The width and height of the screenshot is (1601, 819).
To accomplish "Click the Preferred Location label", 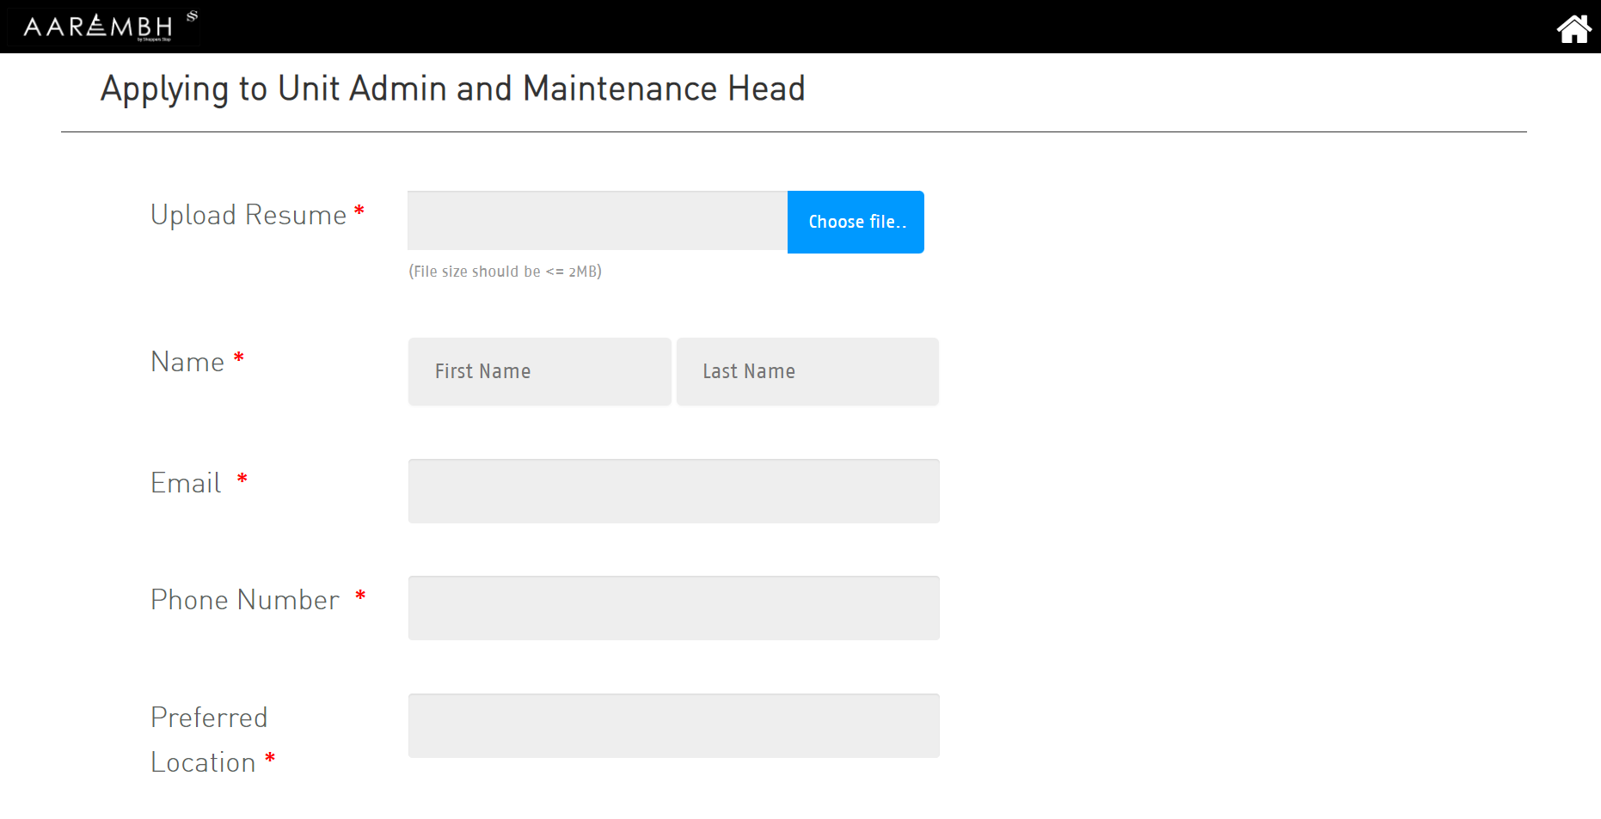I will click(208, 740).
